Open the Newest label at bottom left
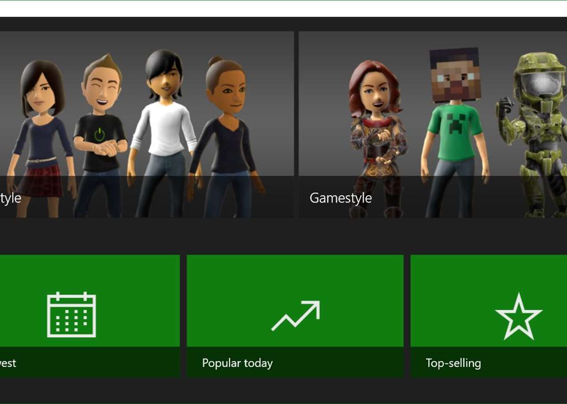 pos(8,363)
